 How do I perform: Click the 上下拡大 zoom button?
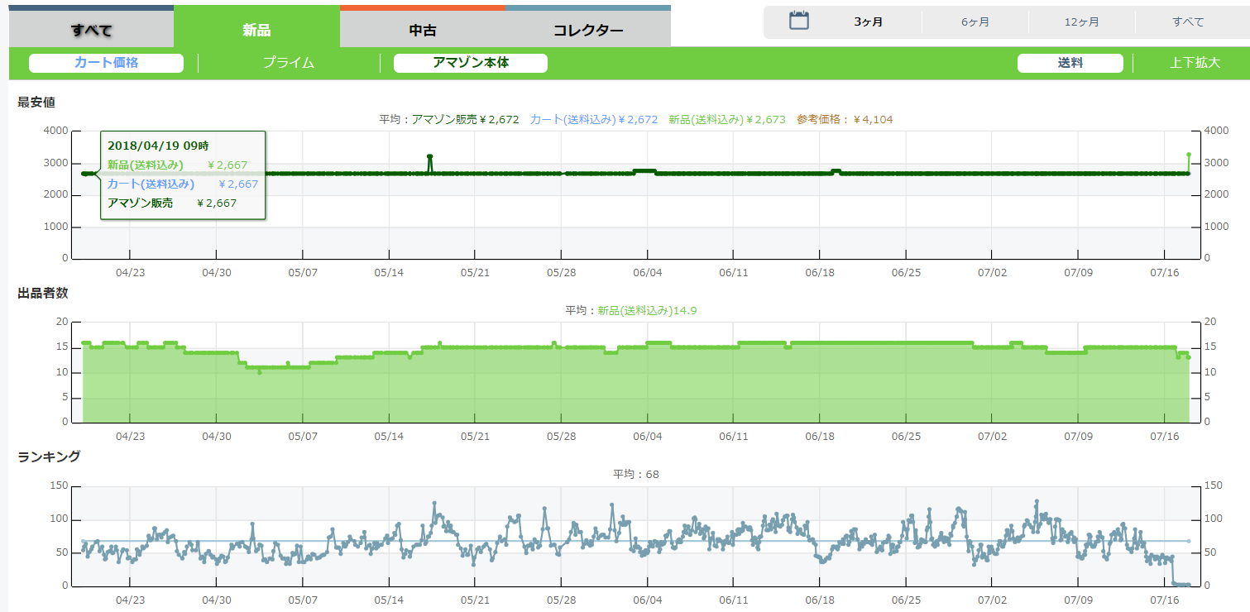click(1195, 63)
